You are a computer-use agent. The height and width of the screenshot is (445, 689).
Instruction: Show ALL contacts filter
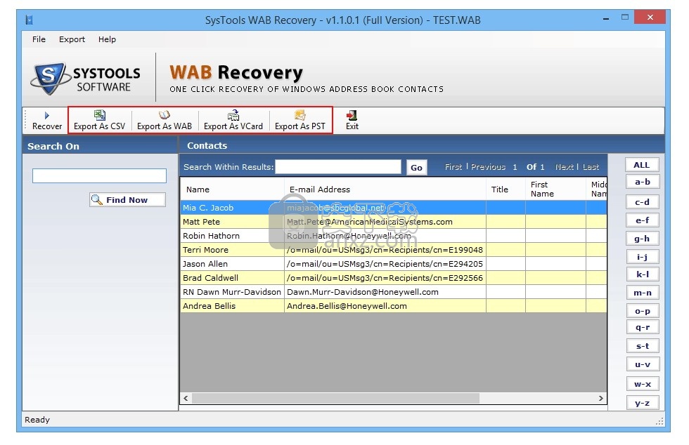pyautogui.click(x=642, y=165)
